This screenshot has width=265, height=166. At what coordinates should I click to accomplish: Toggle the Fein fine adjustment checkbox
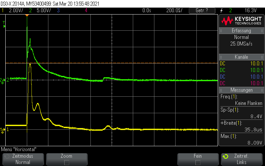click(198, 162)
